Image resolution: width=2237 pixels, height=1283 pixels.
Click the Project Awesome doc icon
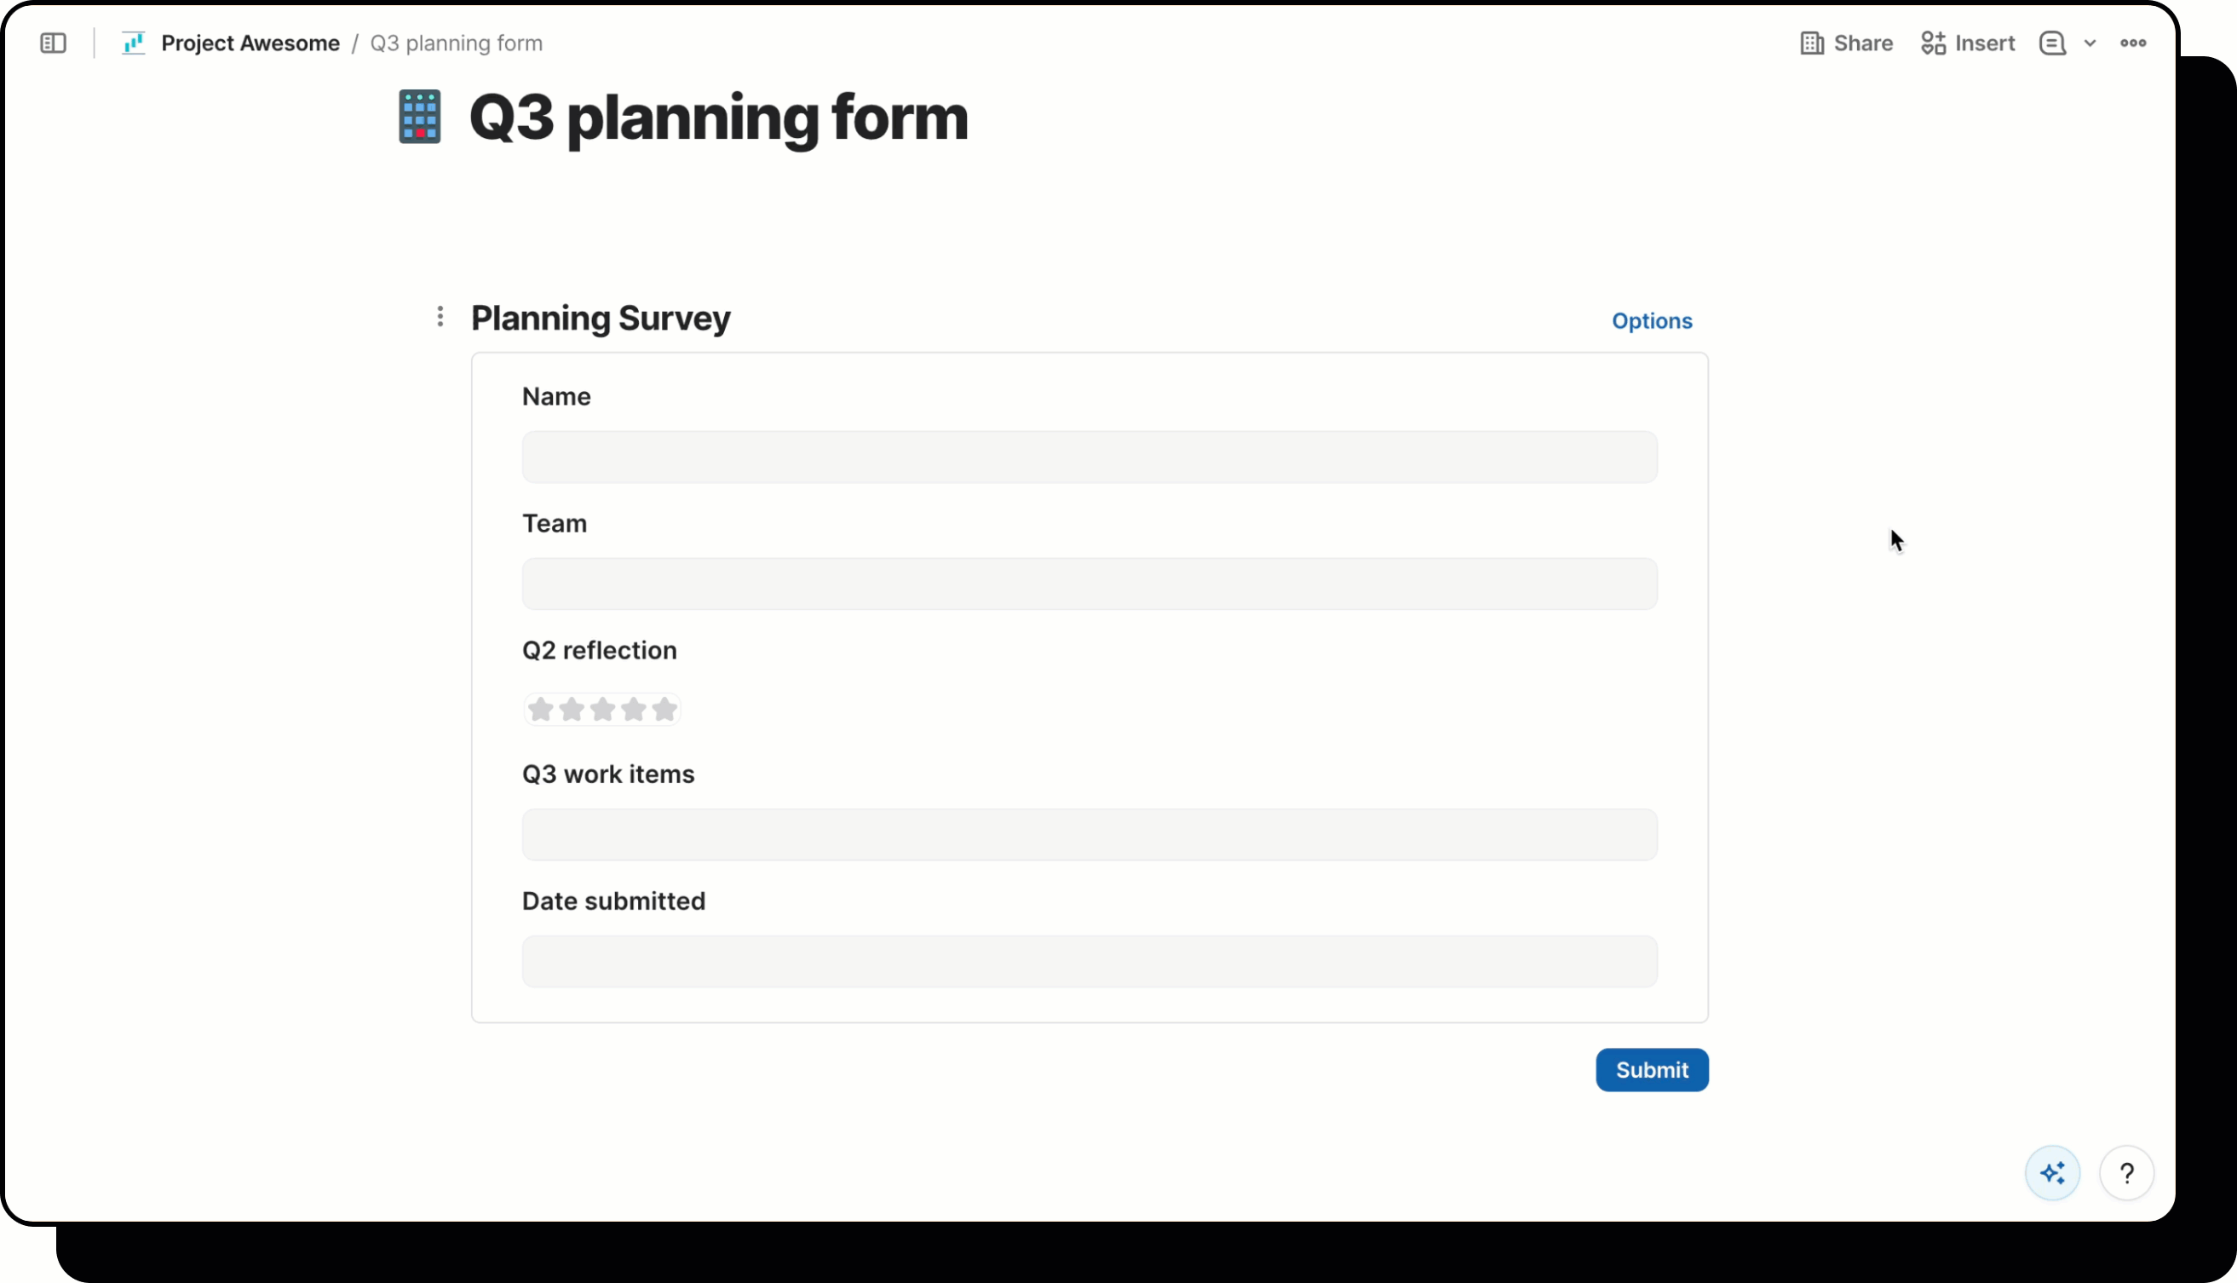coord(133,43)
